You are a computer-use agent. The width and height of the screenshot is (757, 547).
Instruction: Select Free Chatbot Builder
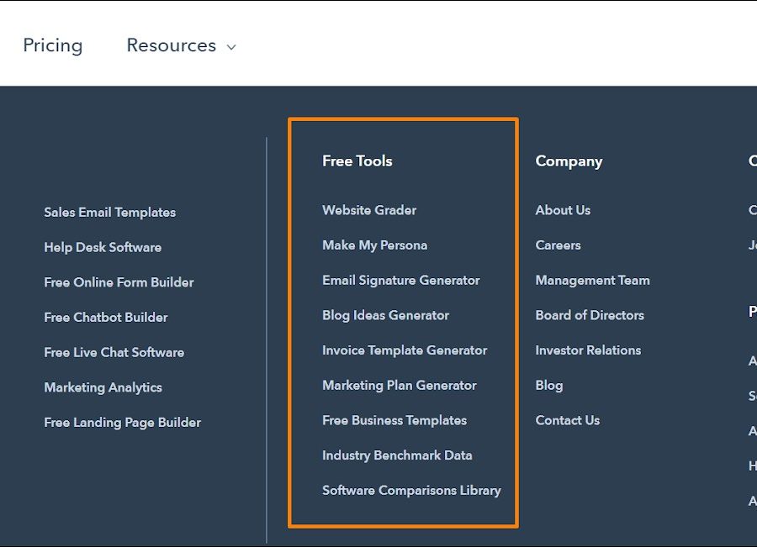(x=105, y=318)
